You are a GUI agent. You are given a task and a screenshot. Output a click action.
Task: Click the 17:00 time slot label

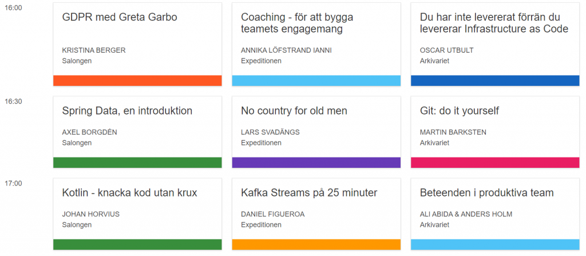[x=13, y=183]
